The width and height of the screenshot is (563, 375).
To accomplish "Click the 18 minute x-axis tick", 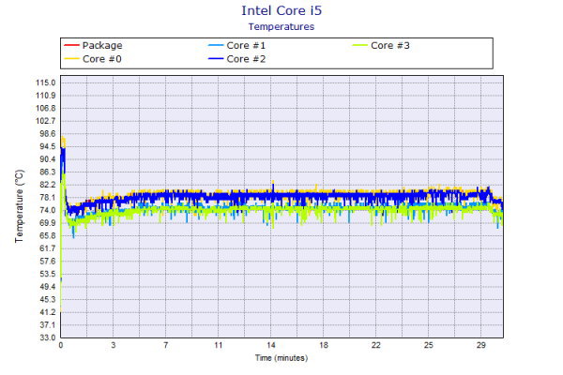I will point(324,346).
